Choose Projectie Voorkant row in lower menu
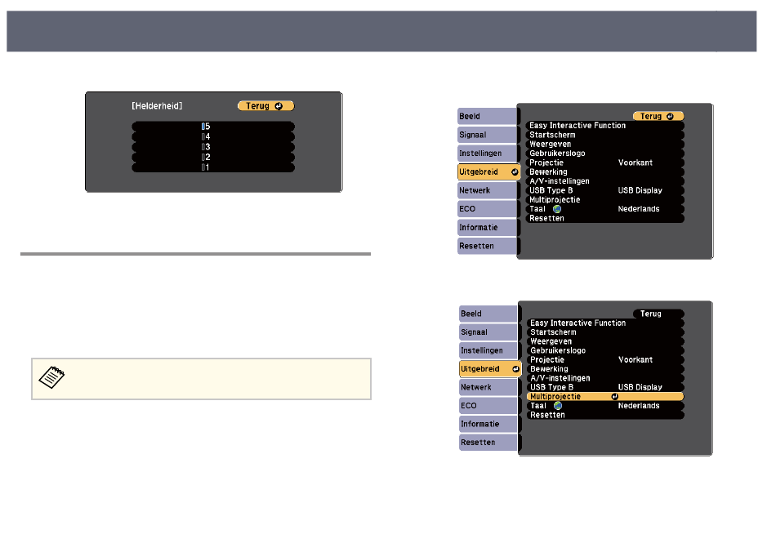776x539 pixels. click(x=605, y=360)
